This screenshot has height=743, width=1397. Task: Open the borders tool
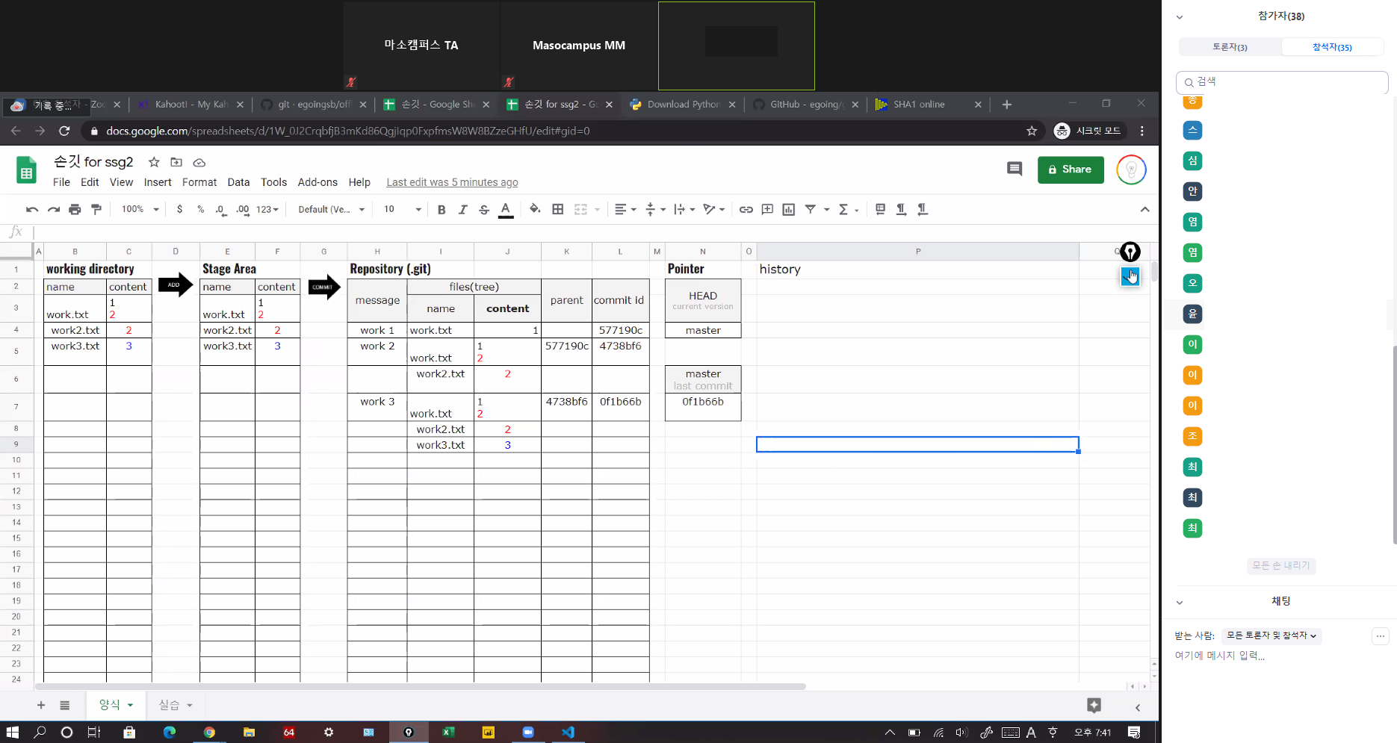click(x=557, y=210)
